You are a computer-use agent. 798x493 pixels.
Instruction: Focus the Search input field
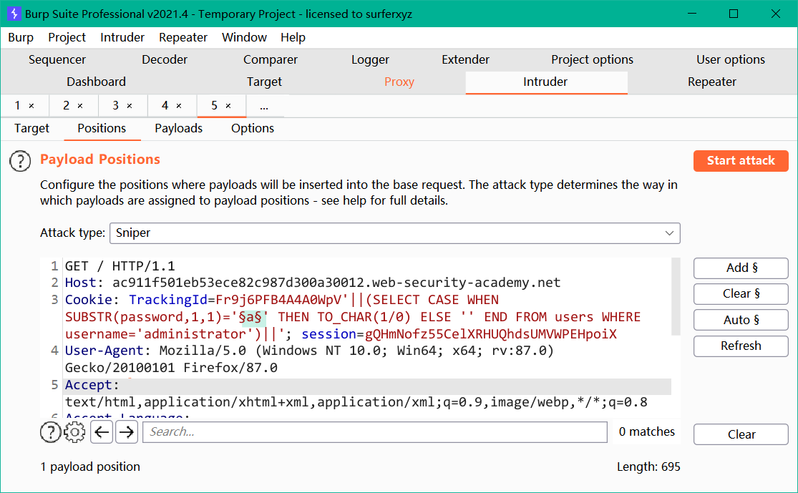click(x=374, y=432)
